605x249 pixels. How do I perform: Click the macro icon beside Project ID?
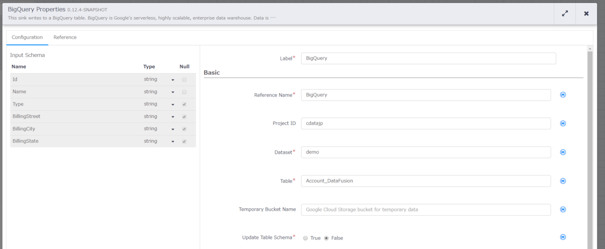[563, 123]
